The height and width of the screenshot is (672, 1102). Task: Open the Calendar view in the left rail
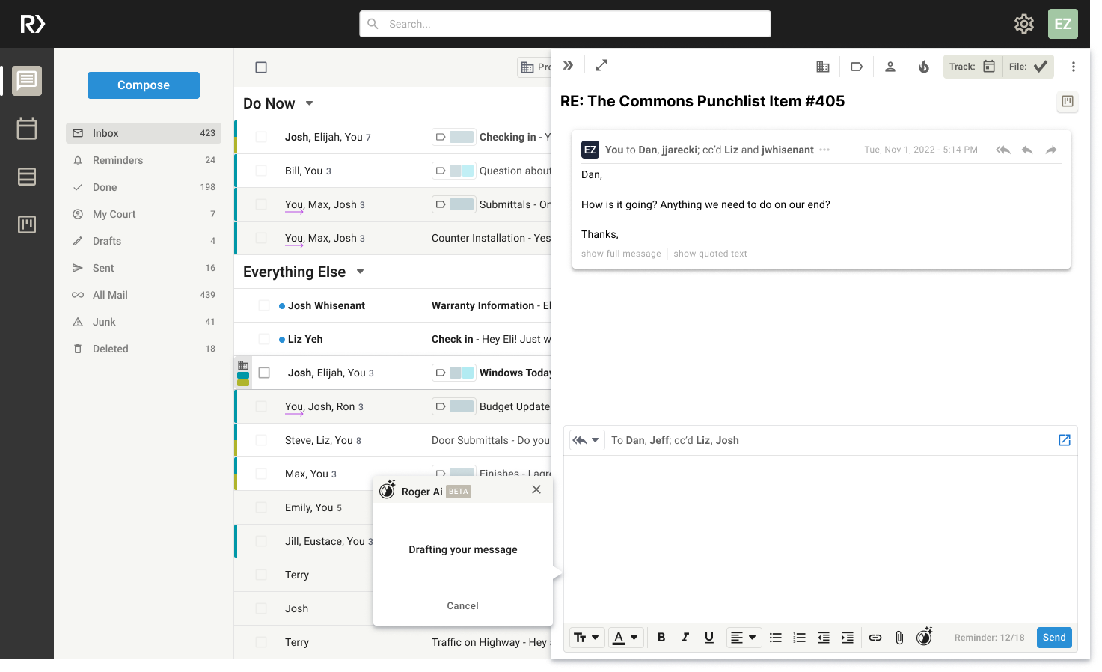(27, 129)
